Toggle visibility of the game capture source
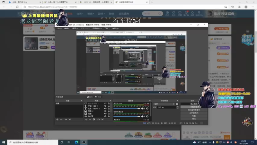Screen dimensions: 257x145 105,116
